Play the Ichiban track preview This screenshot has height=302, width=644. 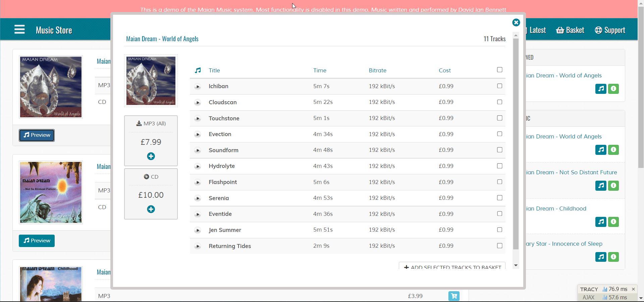pos(198,86)
